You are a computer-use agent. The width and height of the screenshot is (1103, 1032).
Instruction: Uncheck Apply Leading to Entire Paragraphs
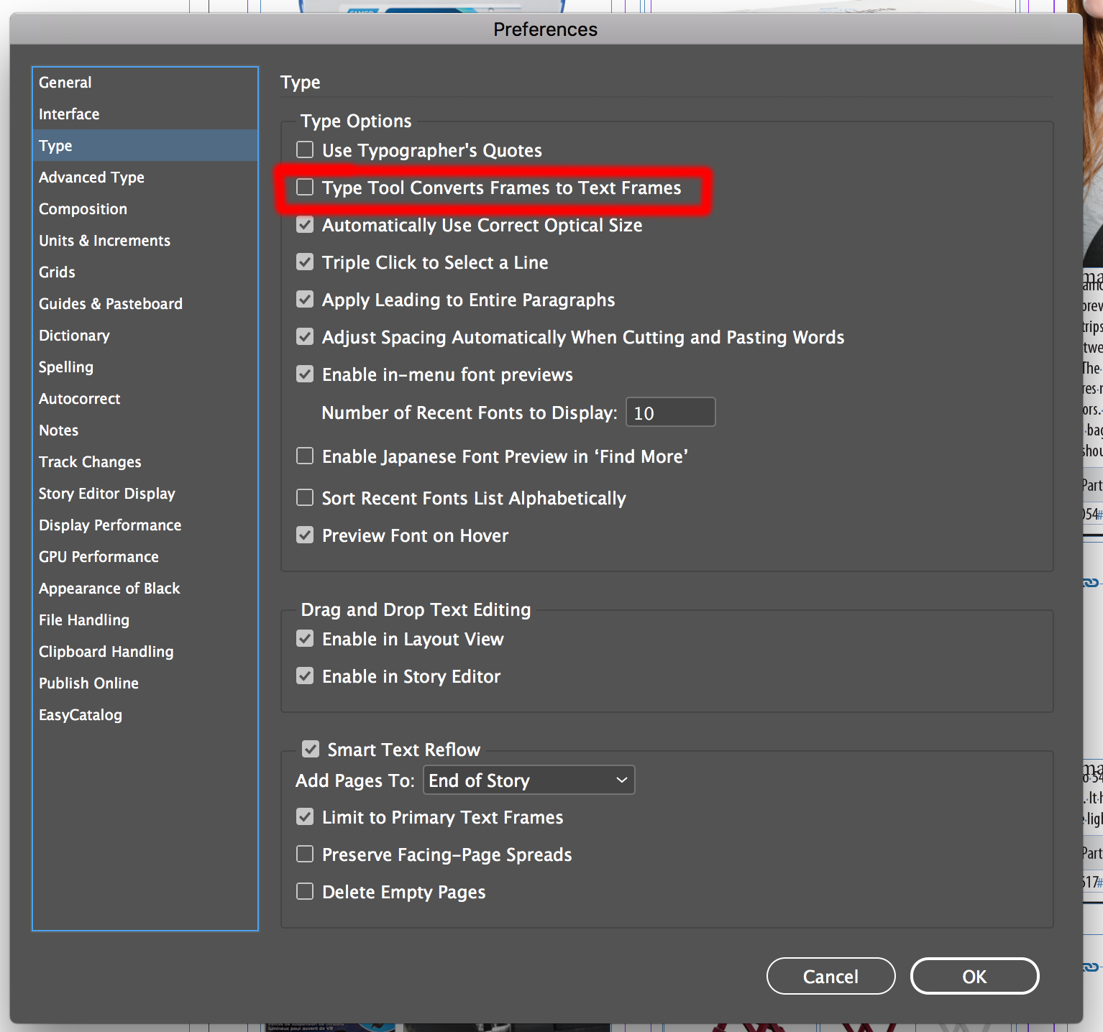(x=304, y=299)
